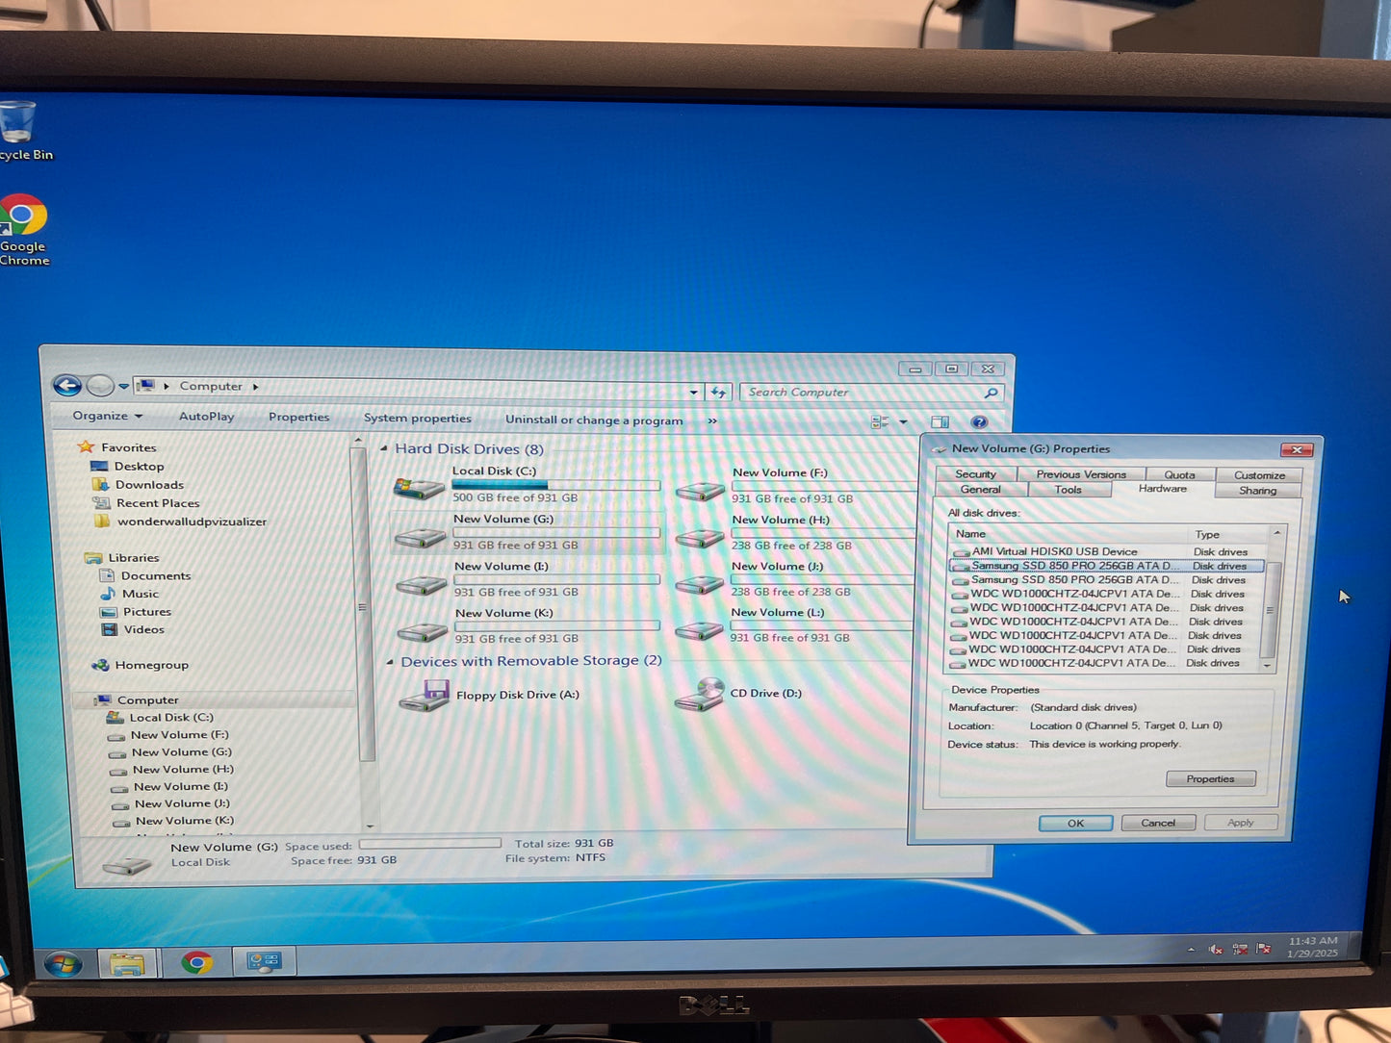Open the Organize dropdown menu
The image size is (1391, 1043).
click(107, 416)
